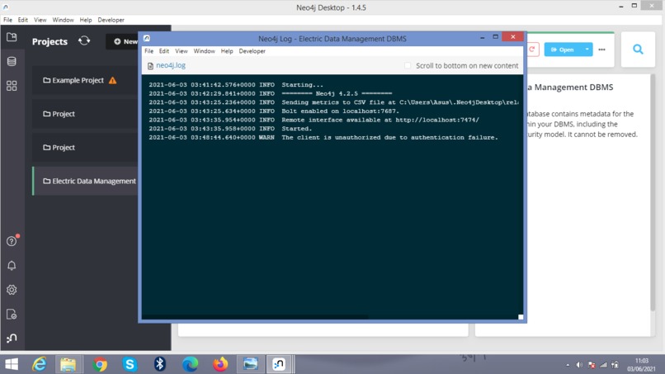
Task: Click the refresh projects icon
Action: (84, 40)
